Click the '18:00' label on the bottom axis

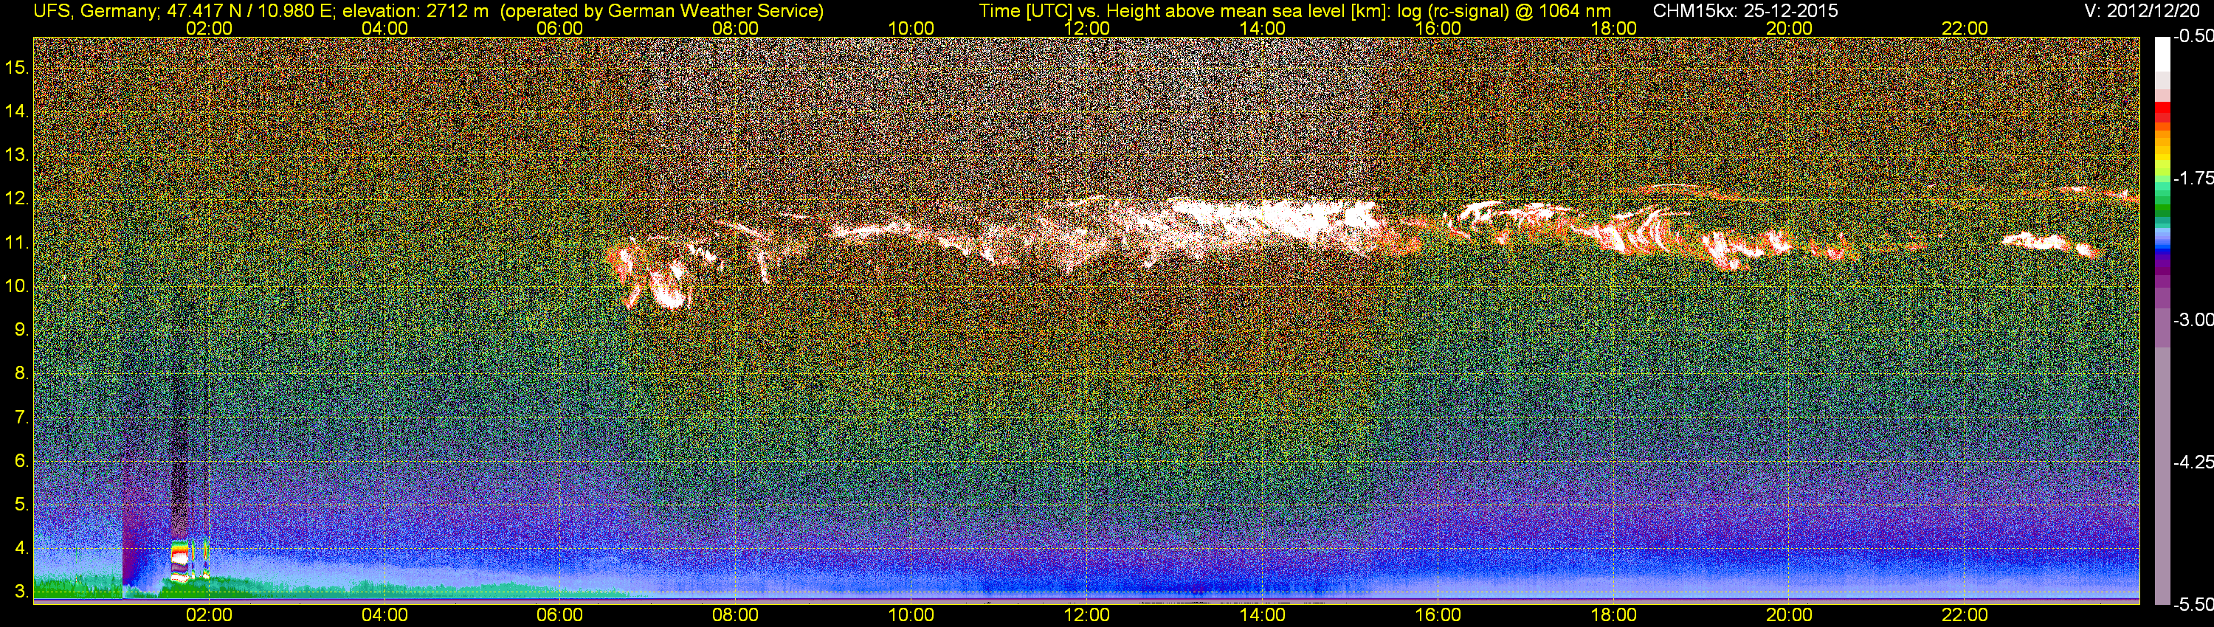(x=1613, y=615)
